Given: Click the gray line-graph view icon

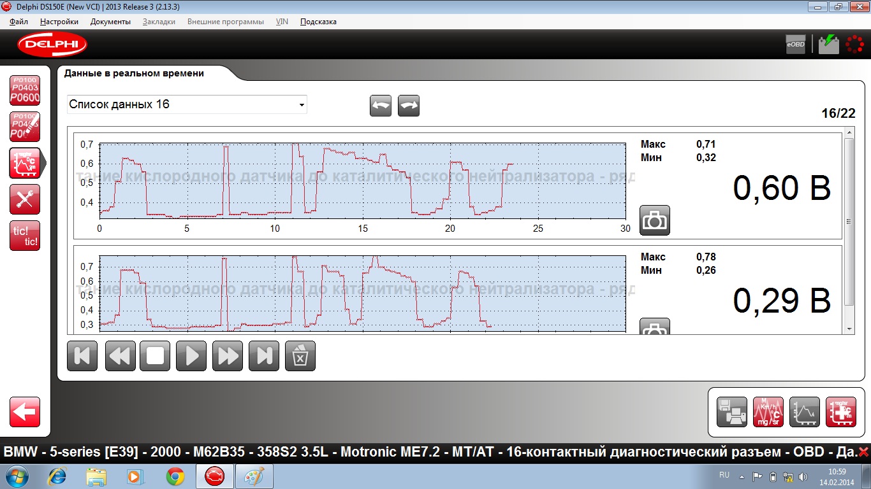Looking at the screenshot, I should coord(805,412).
